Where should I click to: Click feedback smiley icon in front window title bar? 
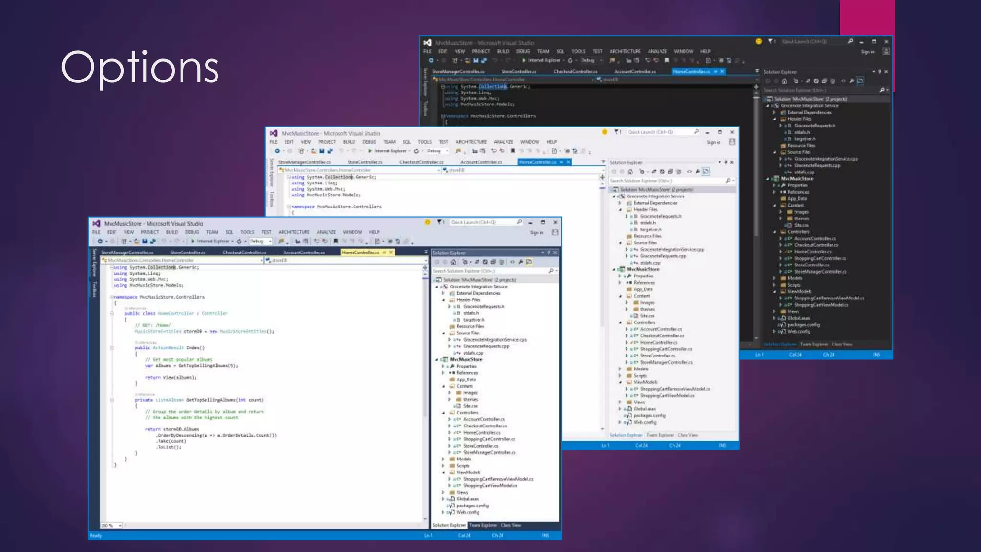tap(427, 222)
